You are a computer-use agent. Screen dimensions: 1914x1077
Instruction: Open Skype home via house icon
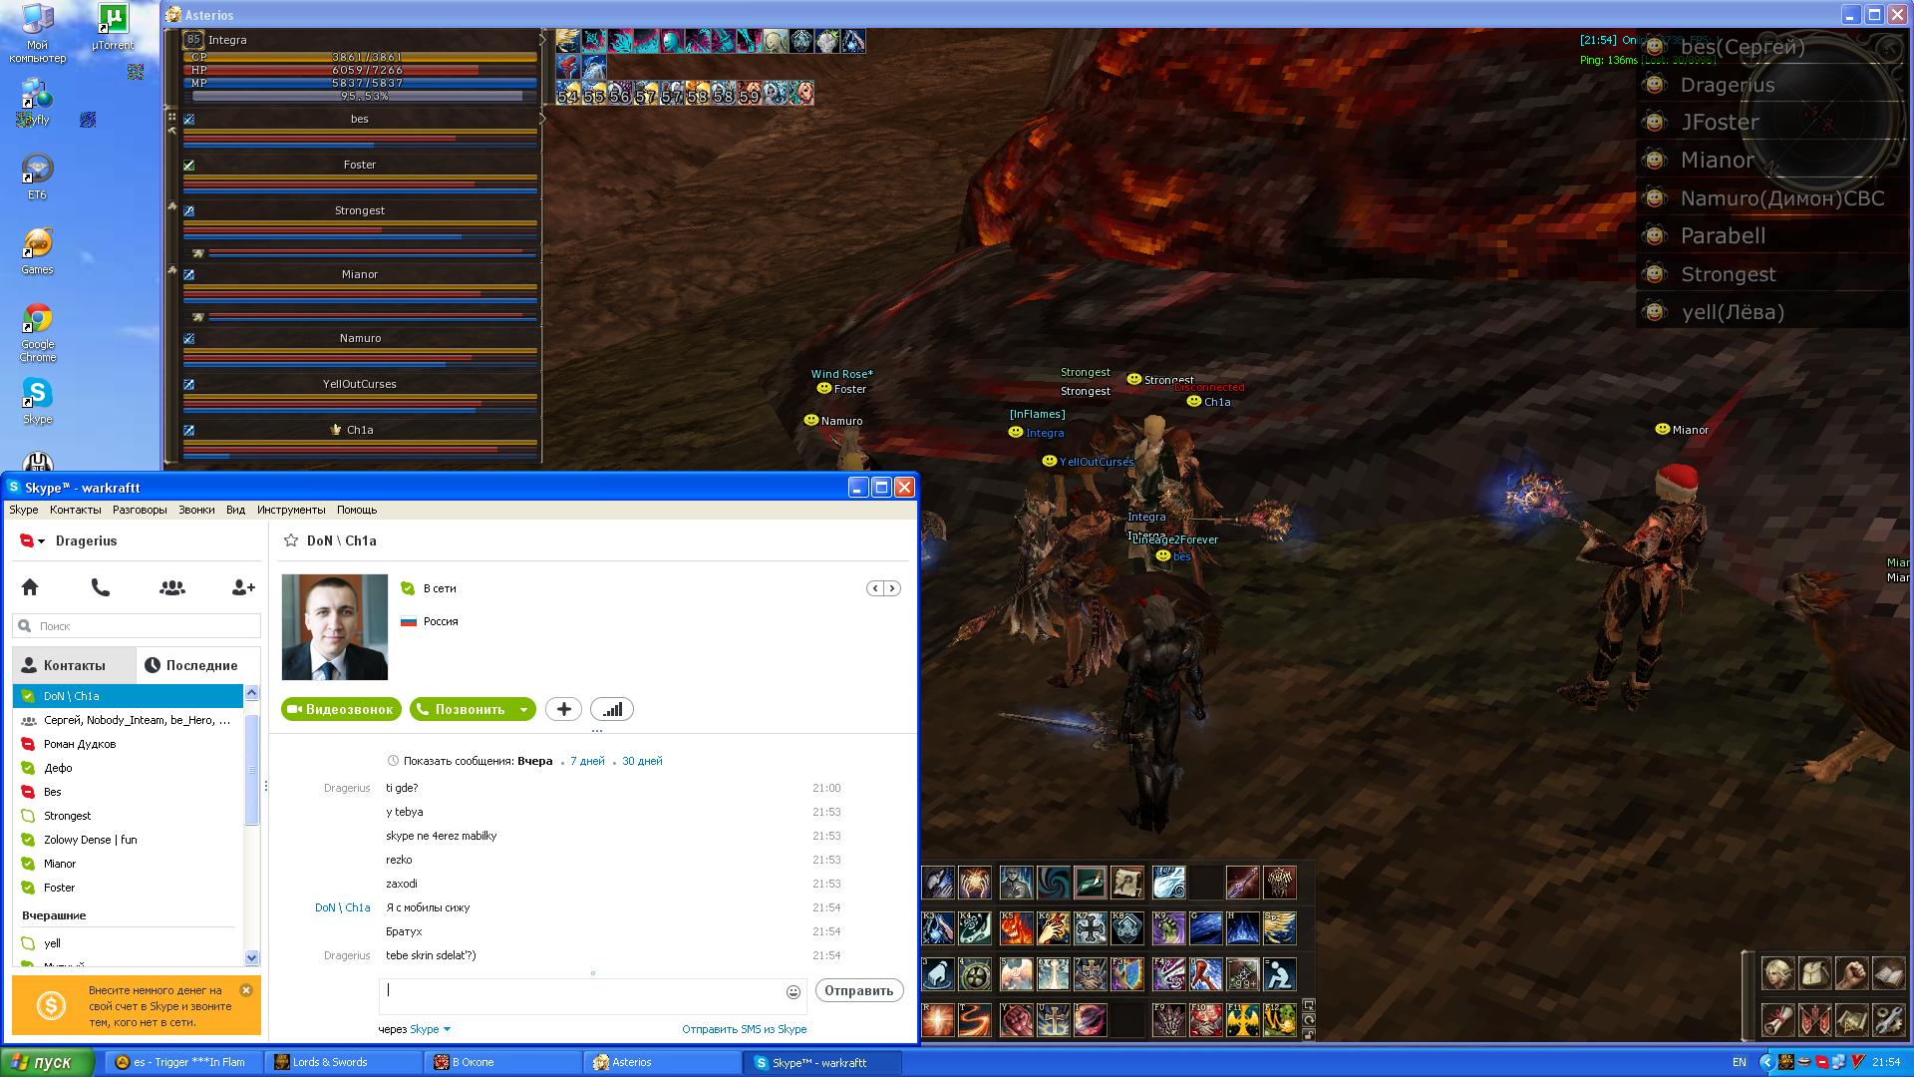pyautogui.click(x=30, y=587)
